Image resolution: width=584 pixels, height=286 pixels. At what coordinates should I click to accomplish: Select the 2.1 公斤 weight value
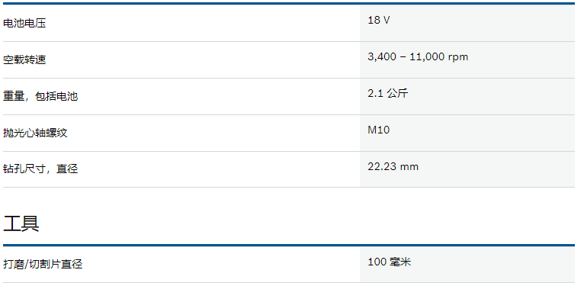point(388,93)
